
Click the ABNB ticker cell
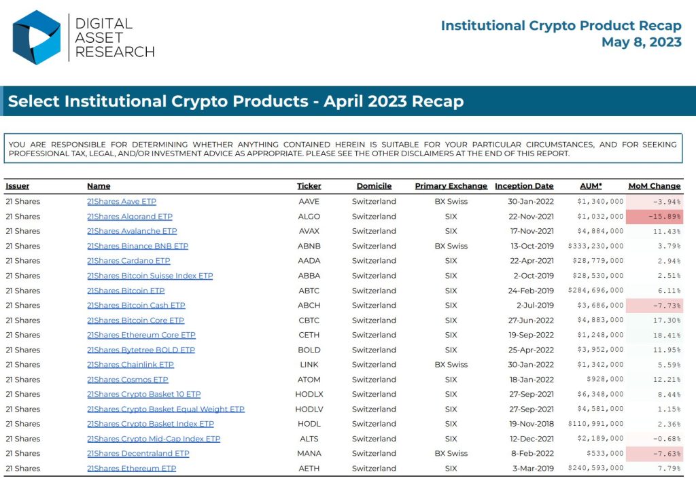(309, 246)
